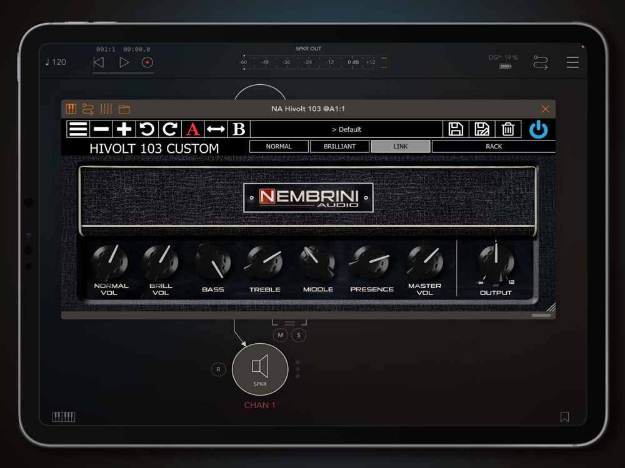Open the on-screen piano keyboard icon

pyautogui.click(x=63, y=417)
